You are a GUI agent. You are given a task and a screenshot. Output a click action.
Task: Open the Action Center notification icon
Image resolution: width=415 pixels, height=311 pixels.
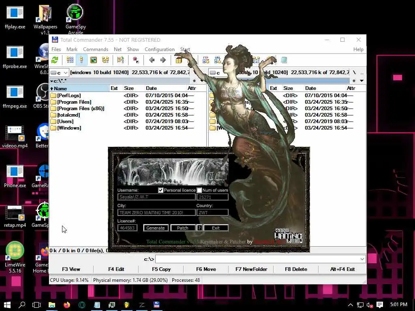(x=379, y=305)
